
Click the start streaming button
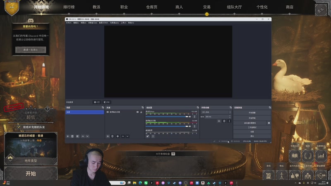(x=252, y=113)
